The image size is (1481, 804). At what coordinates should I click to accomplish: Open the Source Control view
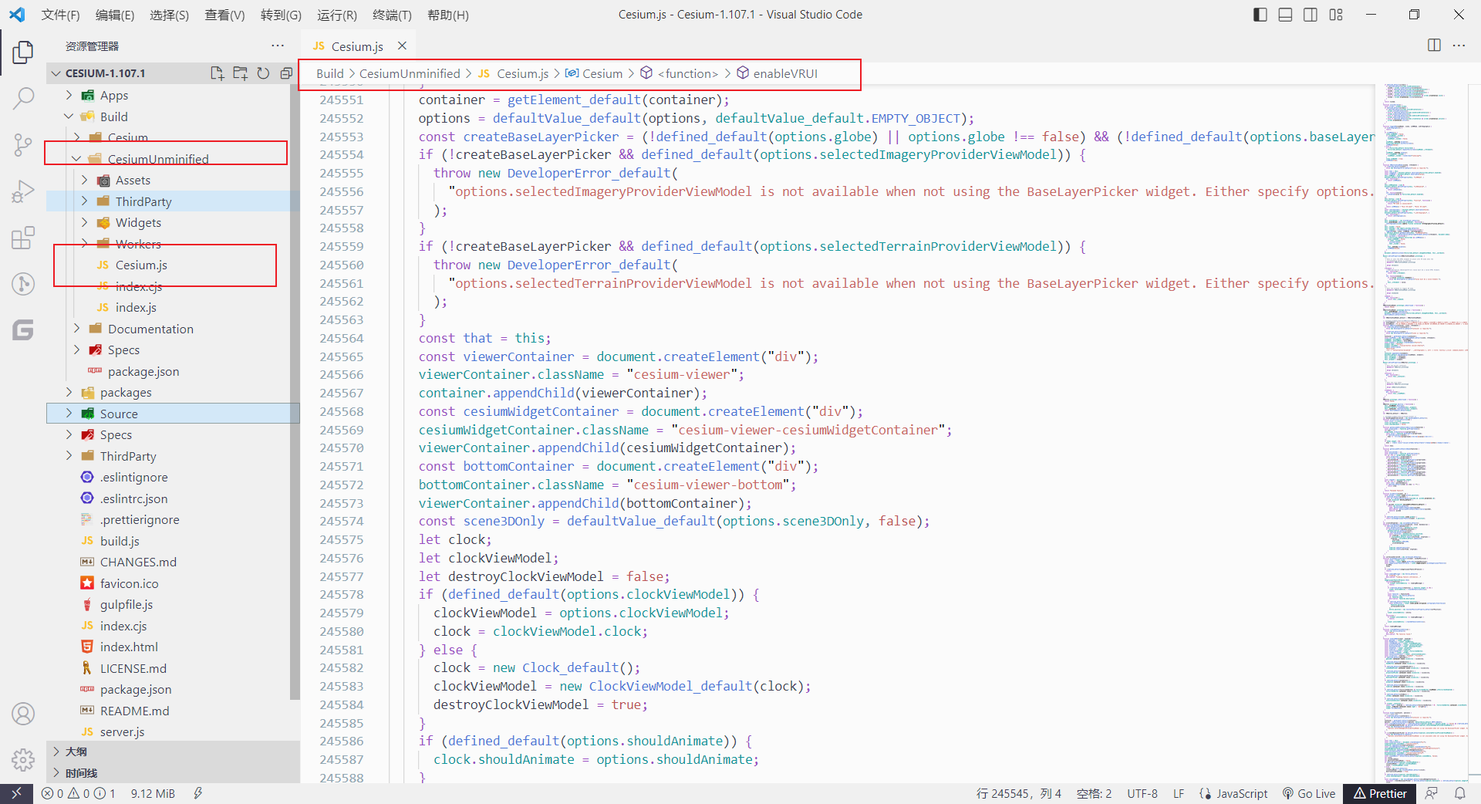23,144
